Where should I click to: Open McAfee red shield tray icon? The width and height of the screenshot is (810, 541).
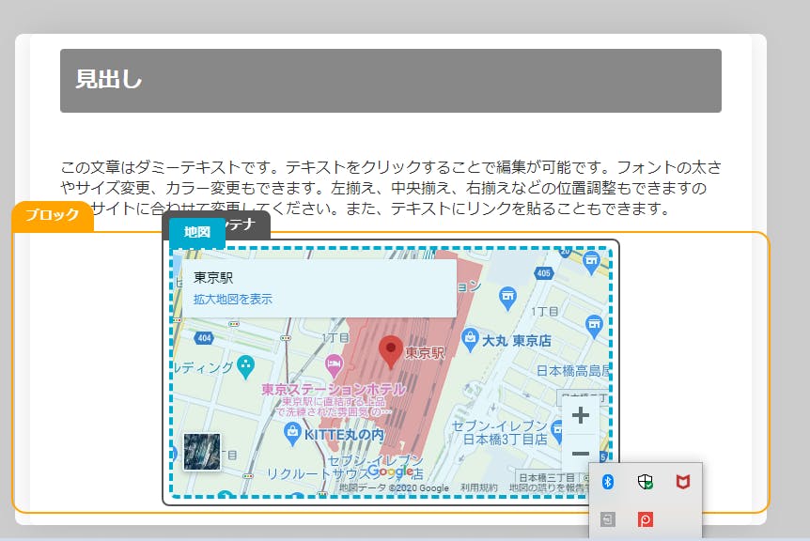[681, 482]
